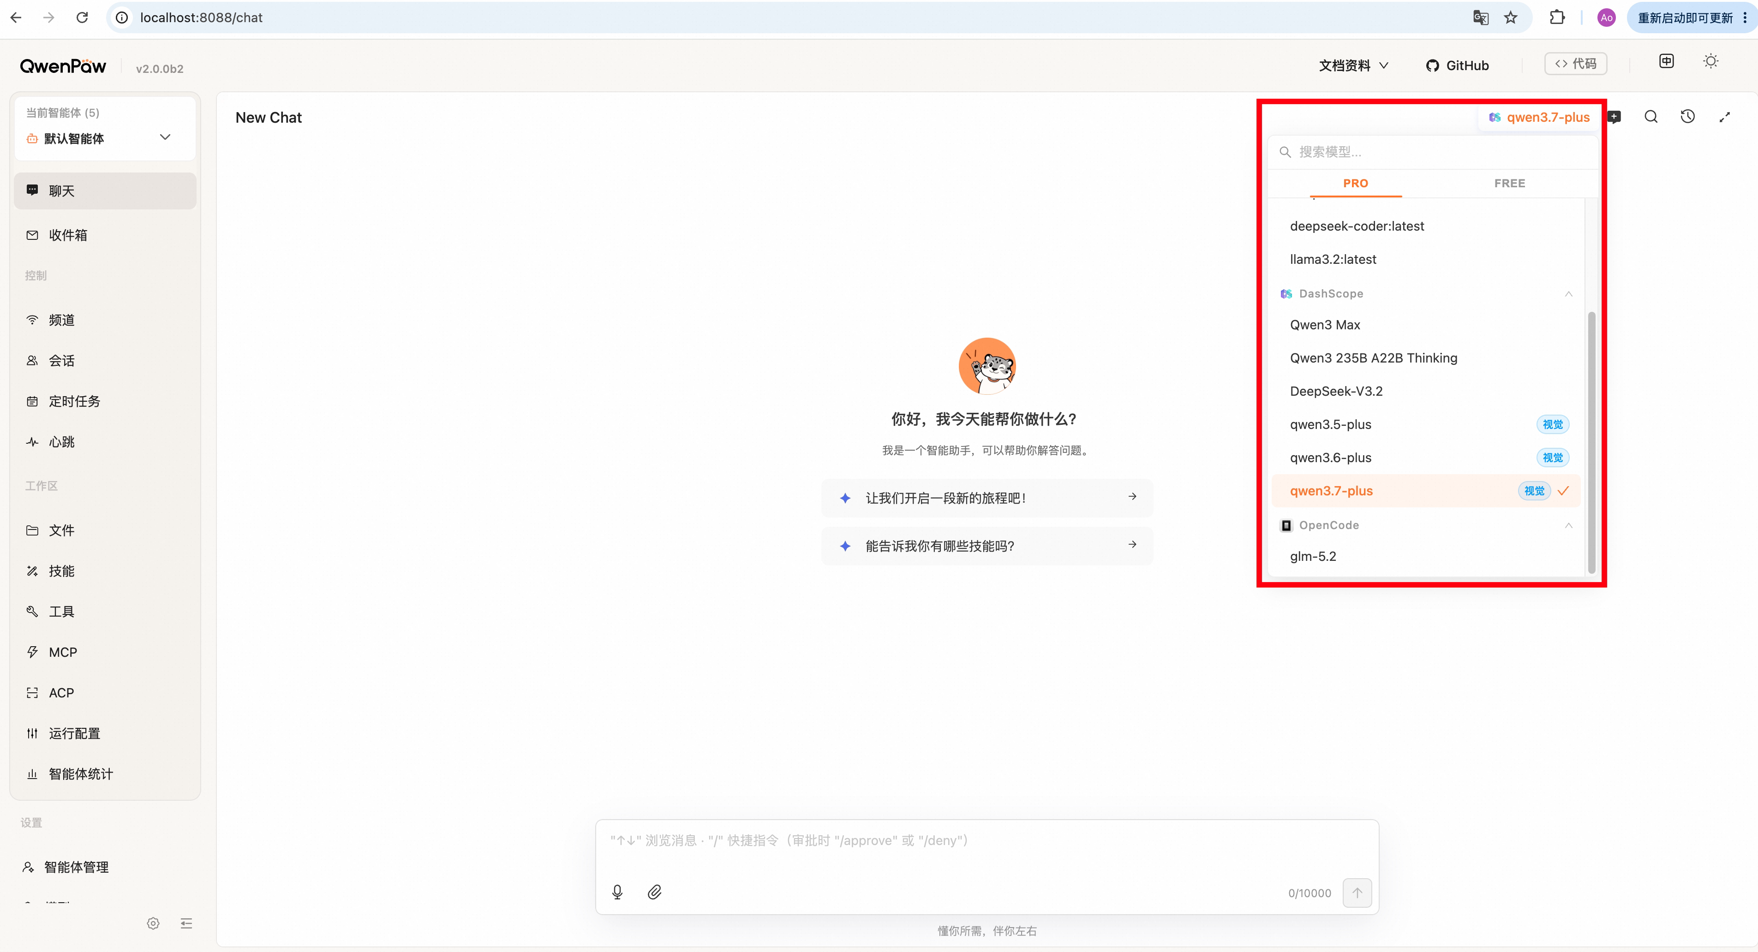The image size is (1758, 952).
Task: Select qwen3.7-plus model in list
Action: [1426, 491]
